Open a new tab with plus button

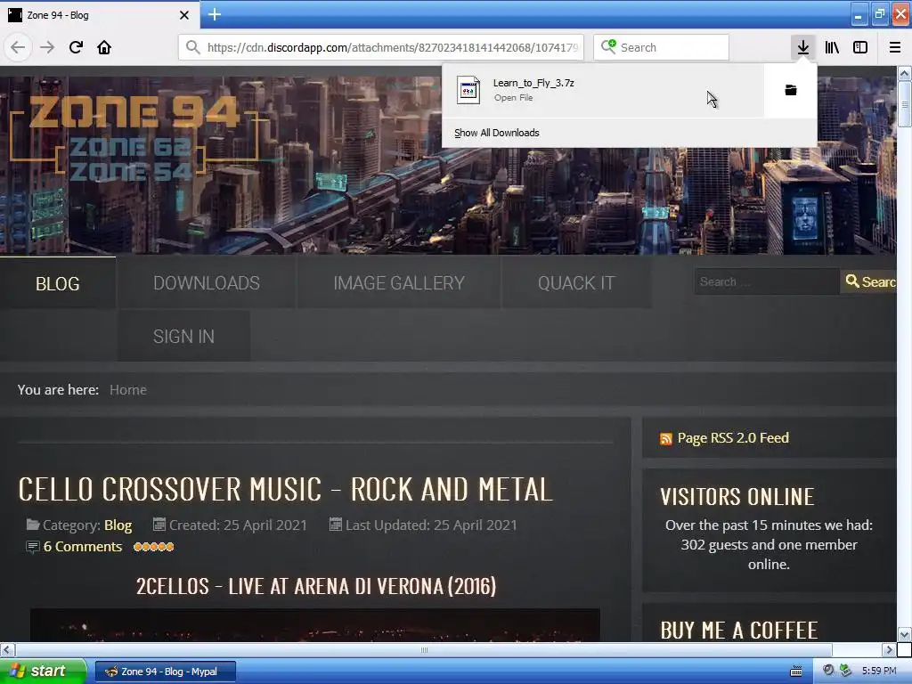[x=215, y=14]
